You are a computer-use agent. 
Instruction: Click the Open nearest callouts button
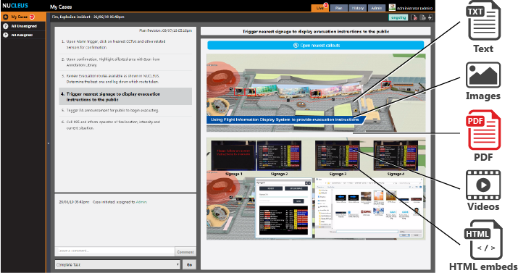pyautogui.click(x=315, y=45)
